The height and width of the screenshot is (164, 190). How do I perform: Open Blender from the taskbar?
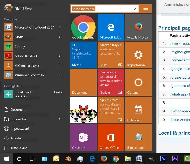[68, 159]
